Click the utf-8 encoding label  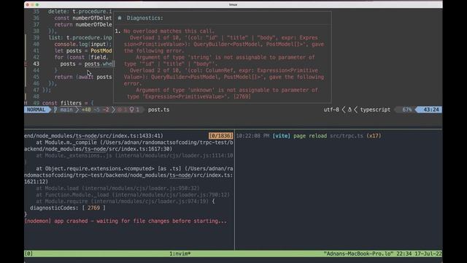(331, 110)
